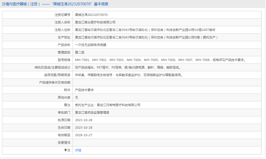The width and height of the screenshot is (266, 159).
Task: Click the 管理类别 row label
Action: pos(64,53)
